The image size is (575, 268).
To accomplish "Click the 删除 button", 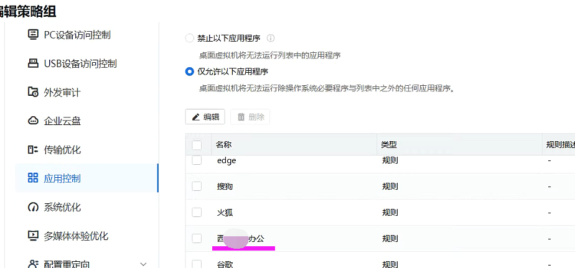I will pyautogui.click(x=250, y=117).
